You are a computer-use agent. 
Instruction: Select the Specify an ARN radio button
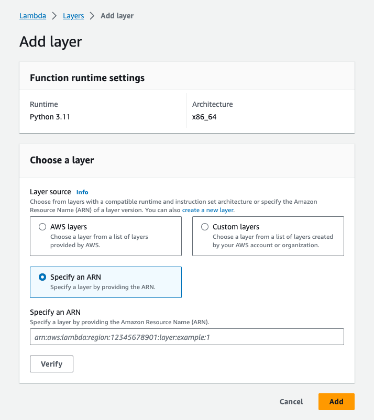point(42,278)
